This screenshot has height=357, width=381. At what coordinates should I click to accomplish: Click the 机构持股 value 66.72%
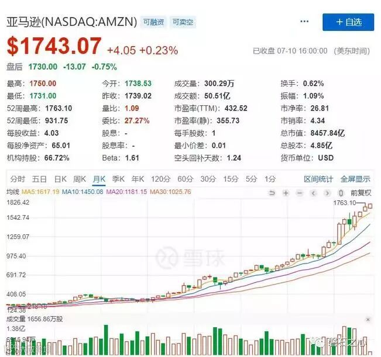pyautogui.click(x=57, y=158)
